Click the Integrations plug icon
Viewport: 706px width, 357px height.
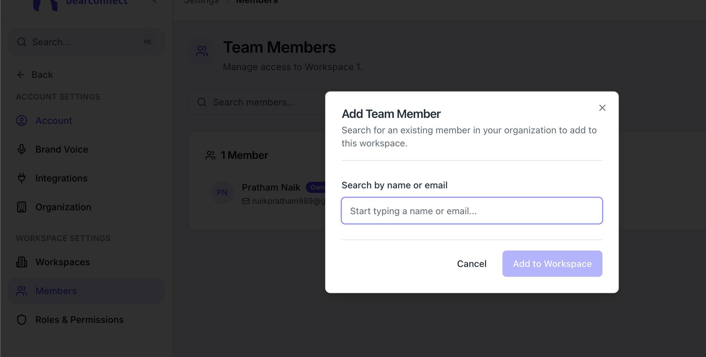coord(22,178)
